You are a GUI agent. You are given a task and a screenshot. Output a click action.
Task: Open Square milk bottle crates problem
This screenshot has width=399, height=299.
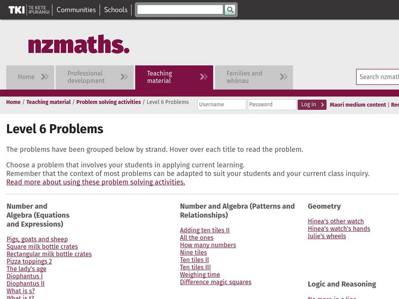tap(42, 247)
